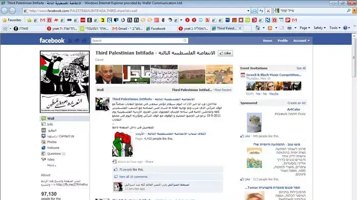Screen dimensions: 357x200
Task: Click the page Like button
Action: [225, 53]
